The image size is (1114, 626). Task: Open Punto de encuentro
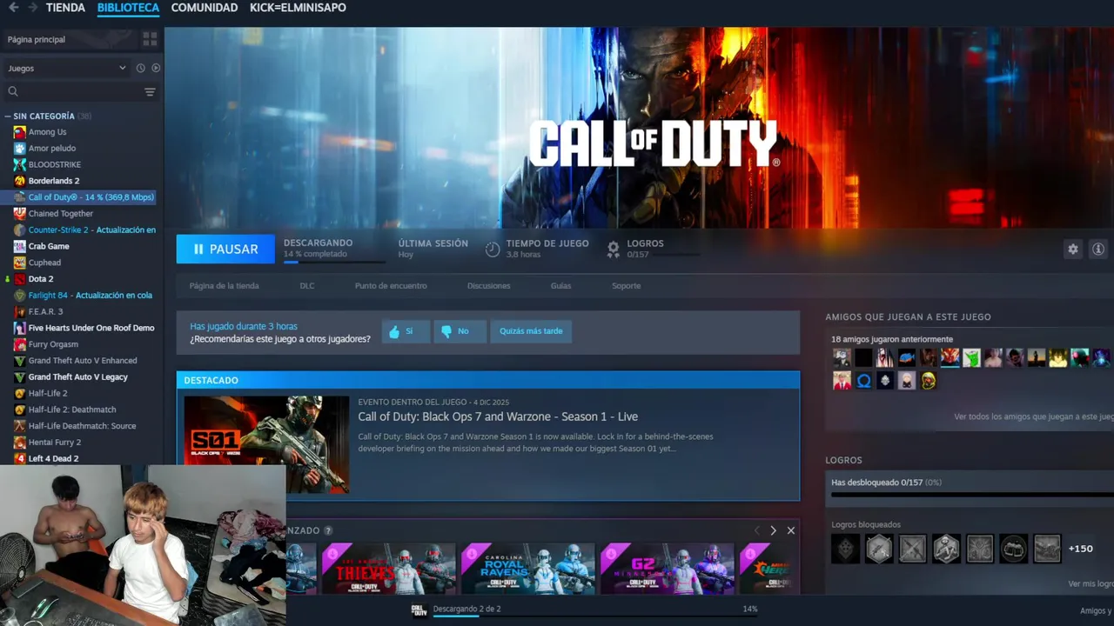point(391,286)
